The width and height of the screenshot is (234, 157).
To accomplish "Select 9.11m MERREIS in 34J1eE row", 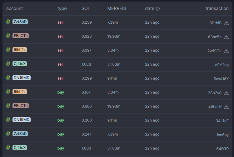I will pos(112,120).
